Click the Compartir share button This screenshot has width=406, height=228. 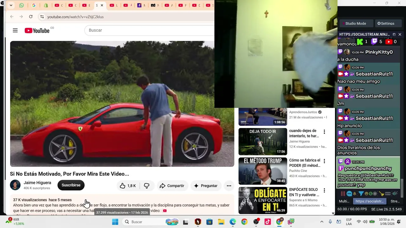pyautogui.click(x=172, y=186)
